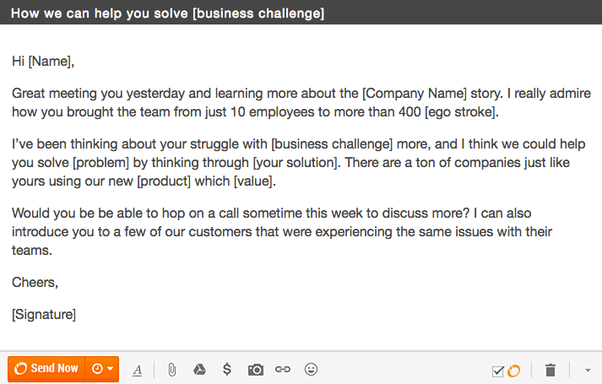The height and width of the screenshot is (384, 602).
Task: Place cursor in [Signature] line
Action: click(44, 315)
